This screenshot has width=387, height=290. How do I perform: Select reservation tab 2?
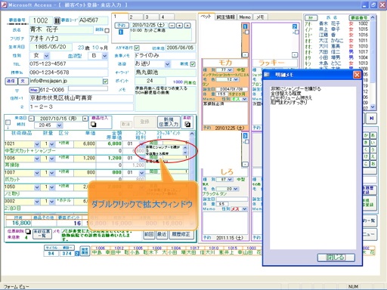136,17
